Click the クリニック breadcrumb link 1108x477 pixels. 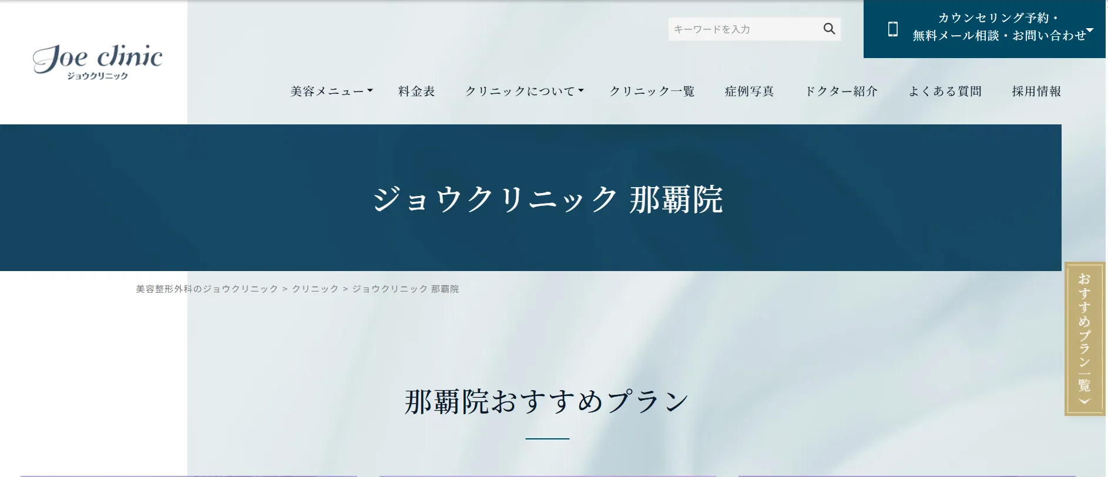click(x=315, y=289)
